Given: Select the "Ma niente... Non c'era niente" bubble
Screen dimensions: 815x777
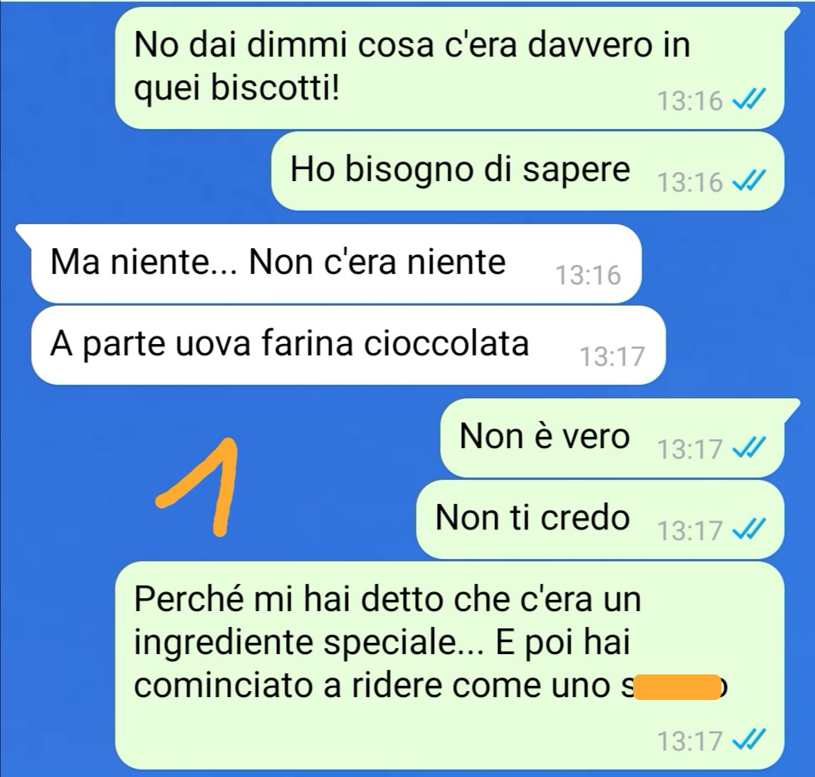Looking at the screenshot, I should tap(336, 264).
